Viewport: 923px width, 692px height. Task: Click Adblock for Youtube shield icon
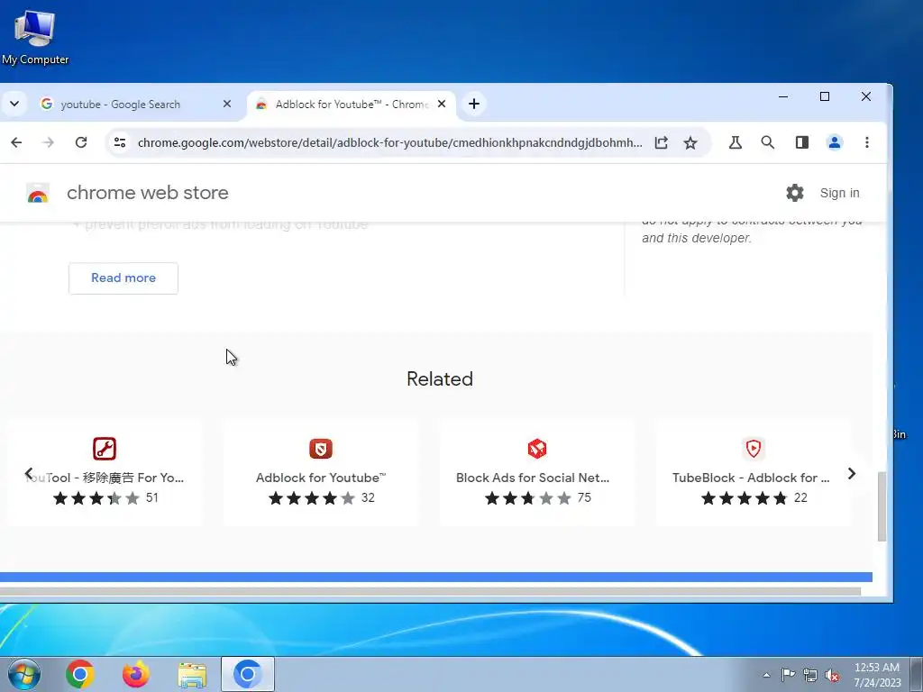(x=321, y=449)
